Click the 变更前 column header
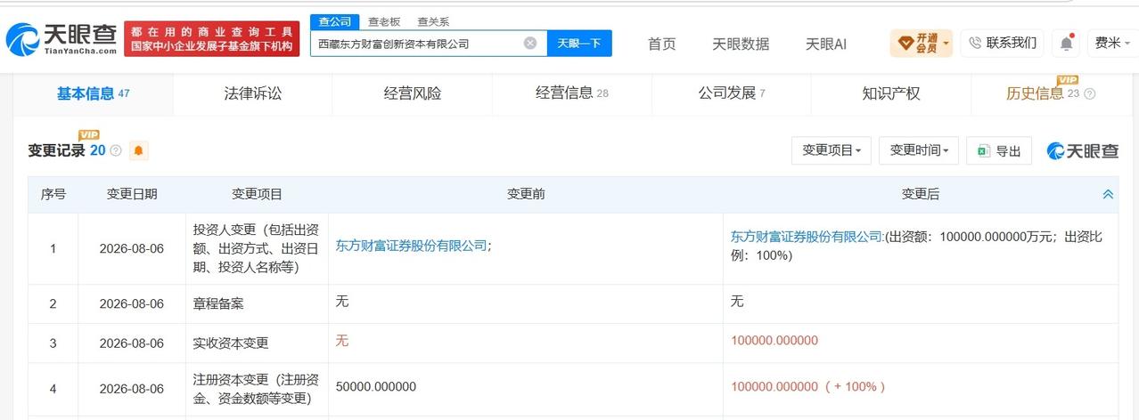Screen dimensions: 1139x420 pos(526,194)
